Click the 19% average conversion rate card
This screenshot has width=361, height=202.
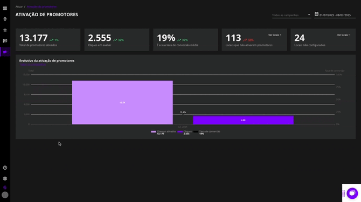185,40
